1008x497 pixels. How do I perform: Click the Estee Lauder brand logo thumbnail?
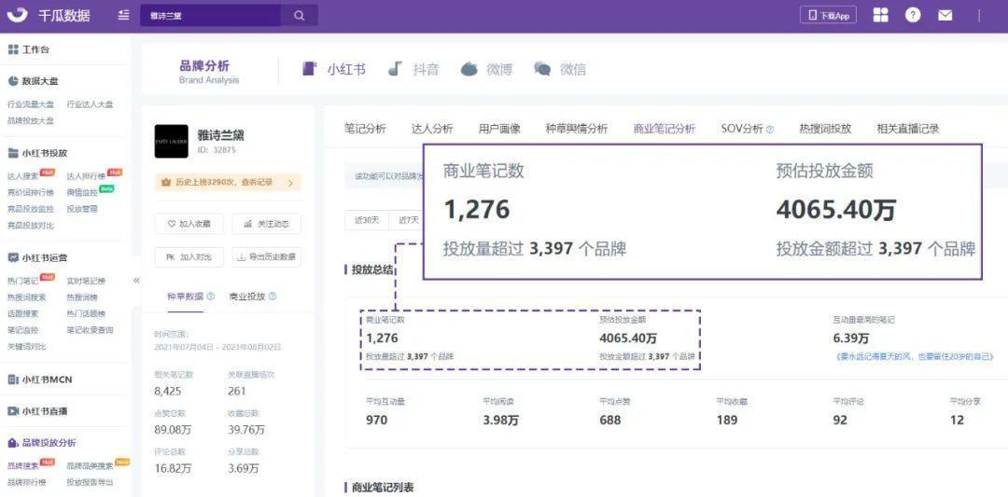(171, 141)
